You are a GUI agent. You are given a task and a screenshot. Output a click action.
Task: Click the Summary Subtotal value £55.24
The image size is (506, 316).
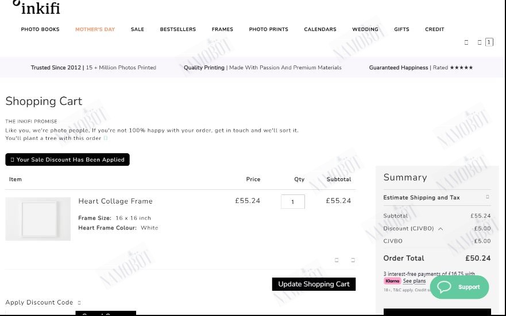(x=481, y=216)
